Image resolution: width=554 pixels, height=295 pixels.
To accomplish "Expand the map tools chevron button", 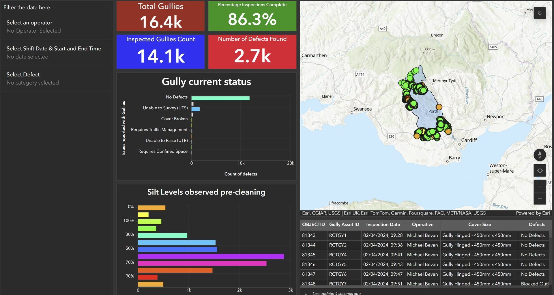I will coord(540,13).
